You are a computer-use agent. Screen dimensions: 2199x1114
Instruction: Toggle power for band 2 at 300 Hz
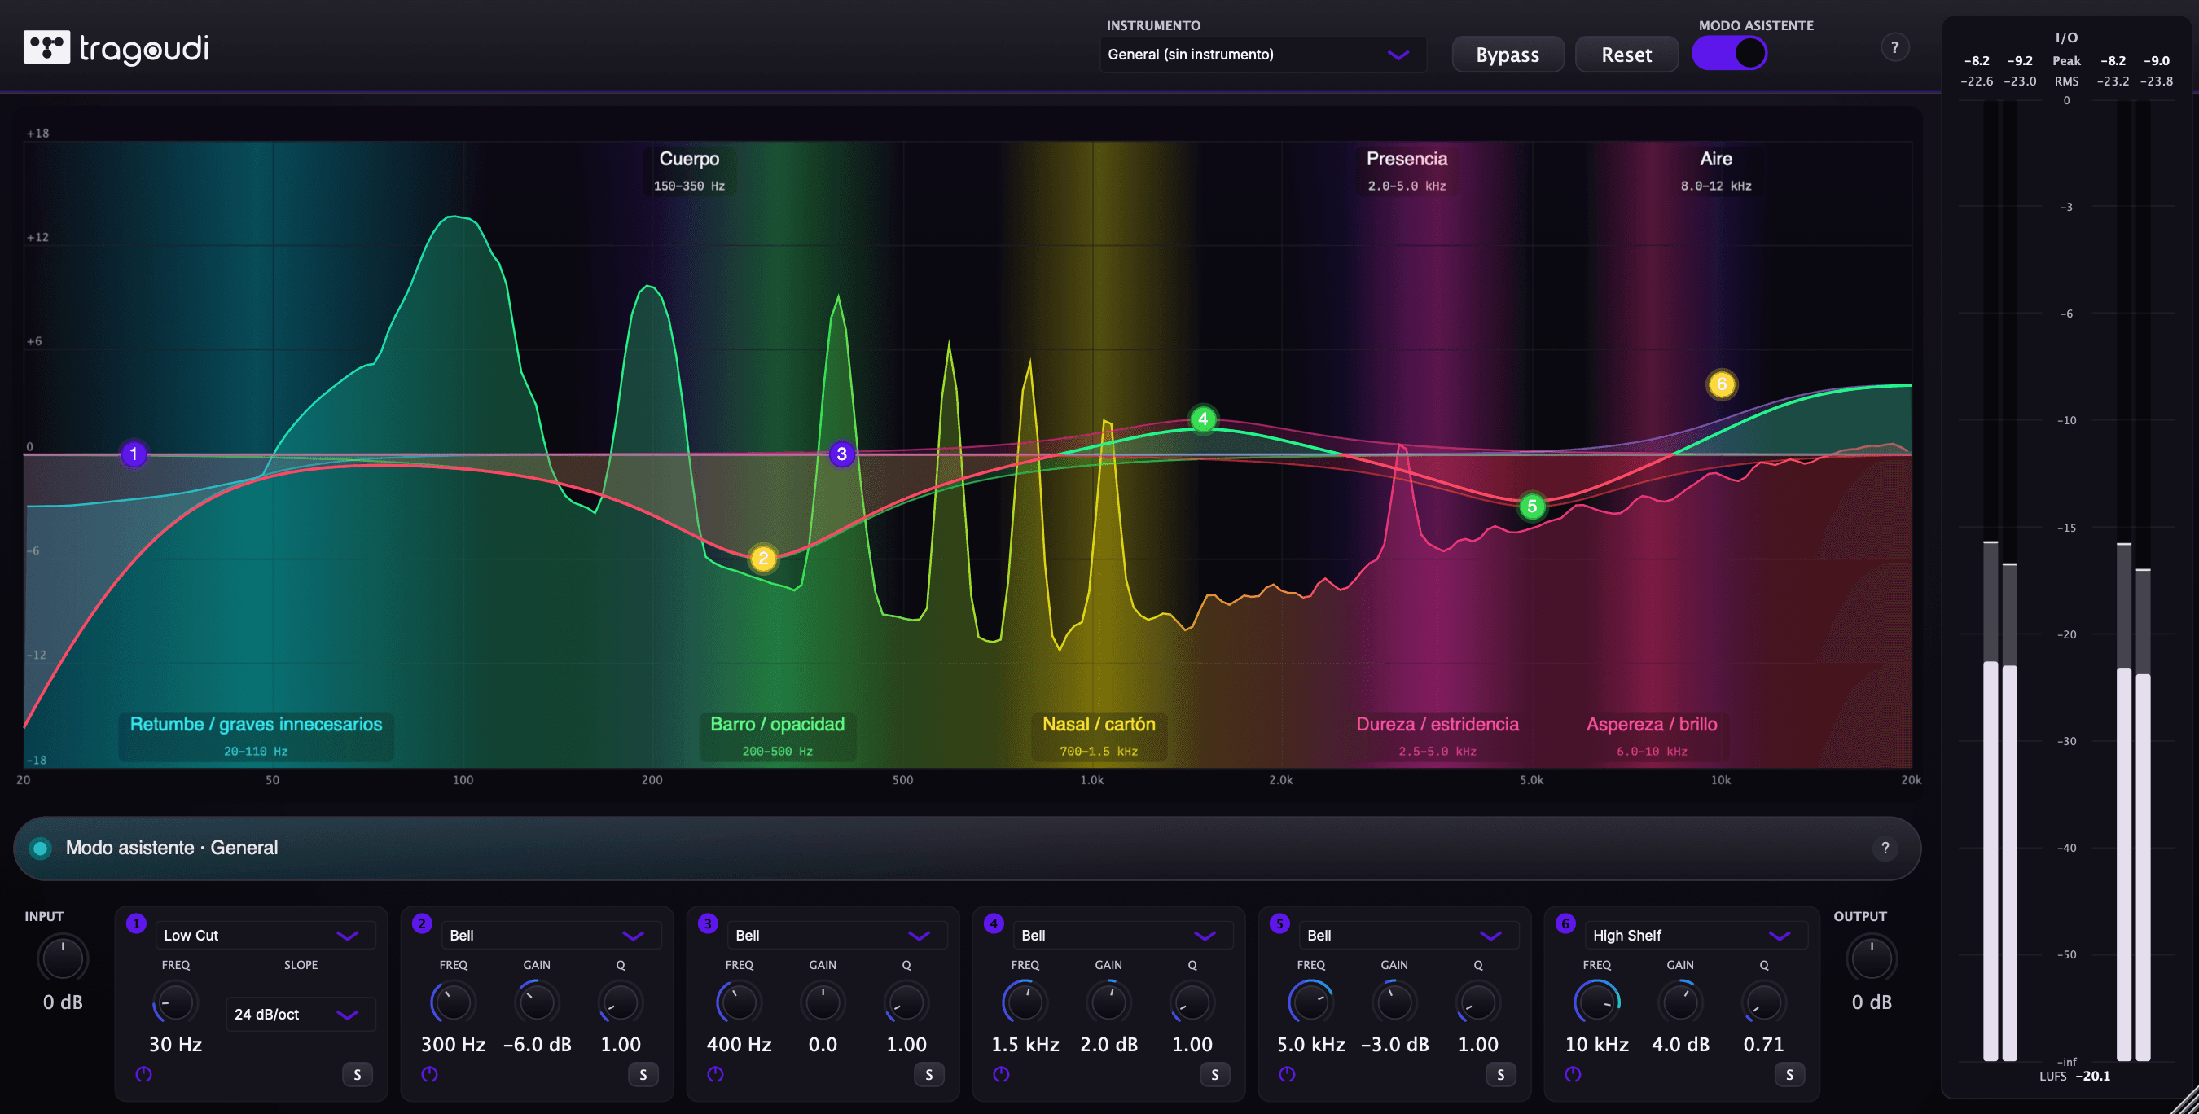429,1074
